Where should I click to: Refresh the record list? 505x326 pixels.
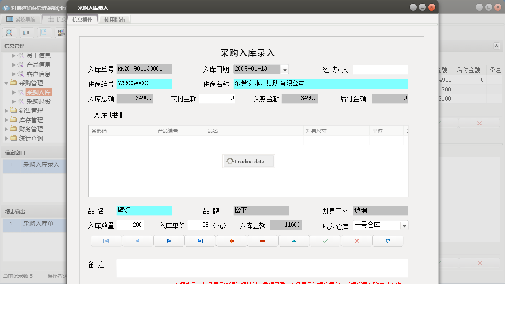(388, 240)
